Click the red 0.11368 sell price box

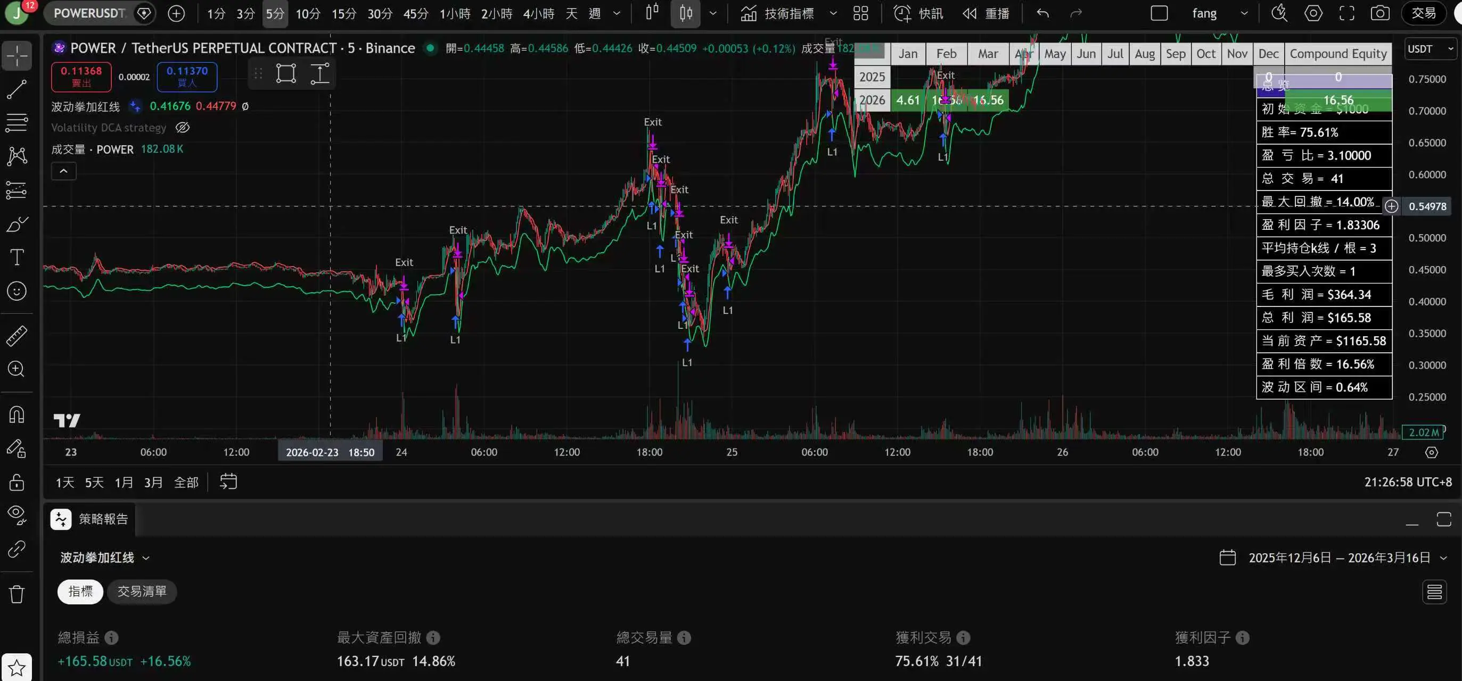81,77
